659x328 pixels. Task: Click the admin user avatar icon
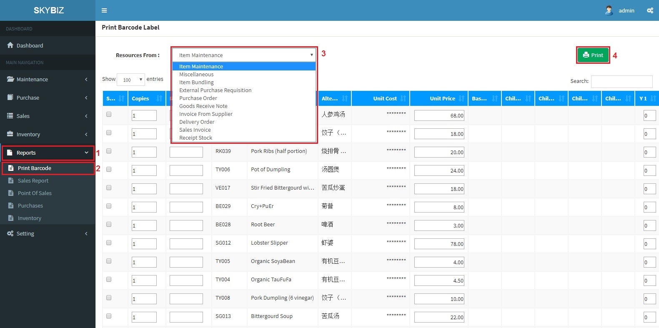(609, 10)
